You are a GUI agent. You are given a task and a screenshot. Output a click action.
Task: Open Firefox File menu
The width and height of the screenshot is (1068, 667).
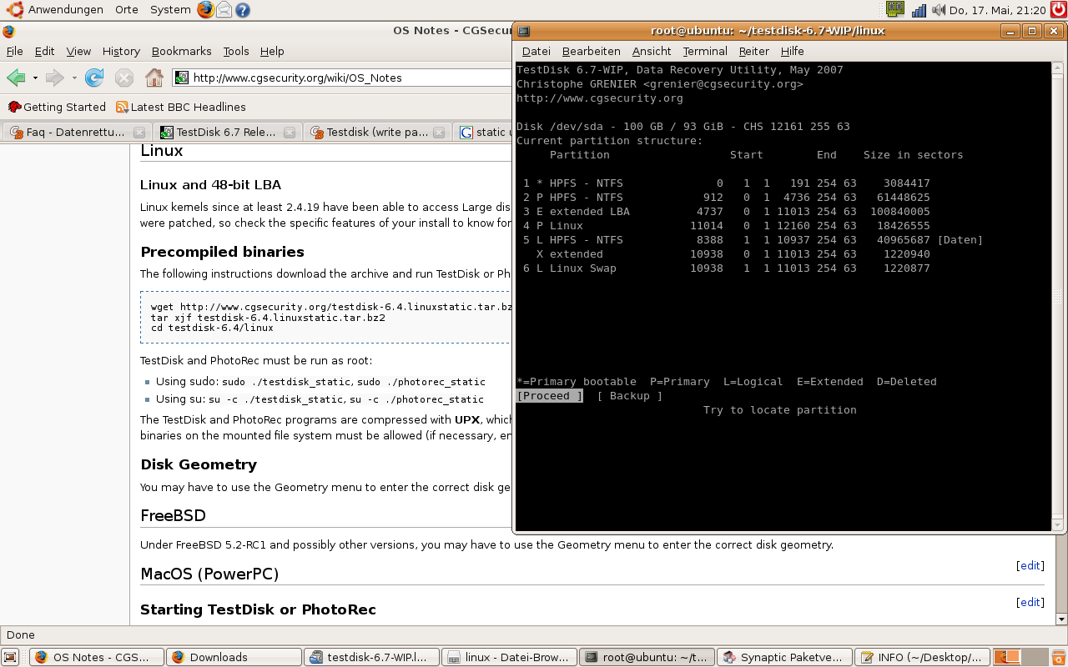pyautogui.click(x=15, y=51)
